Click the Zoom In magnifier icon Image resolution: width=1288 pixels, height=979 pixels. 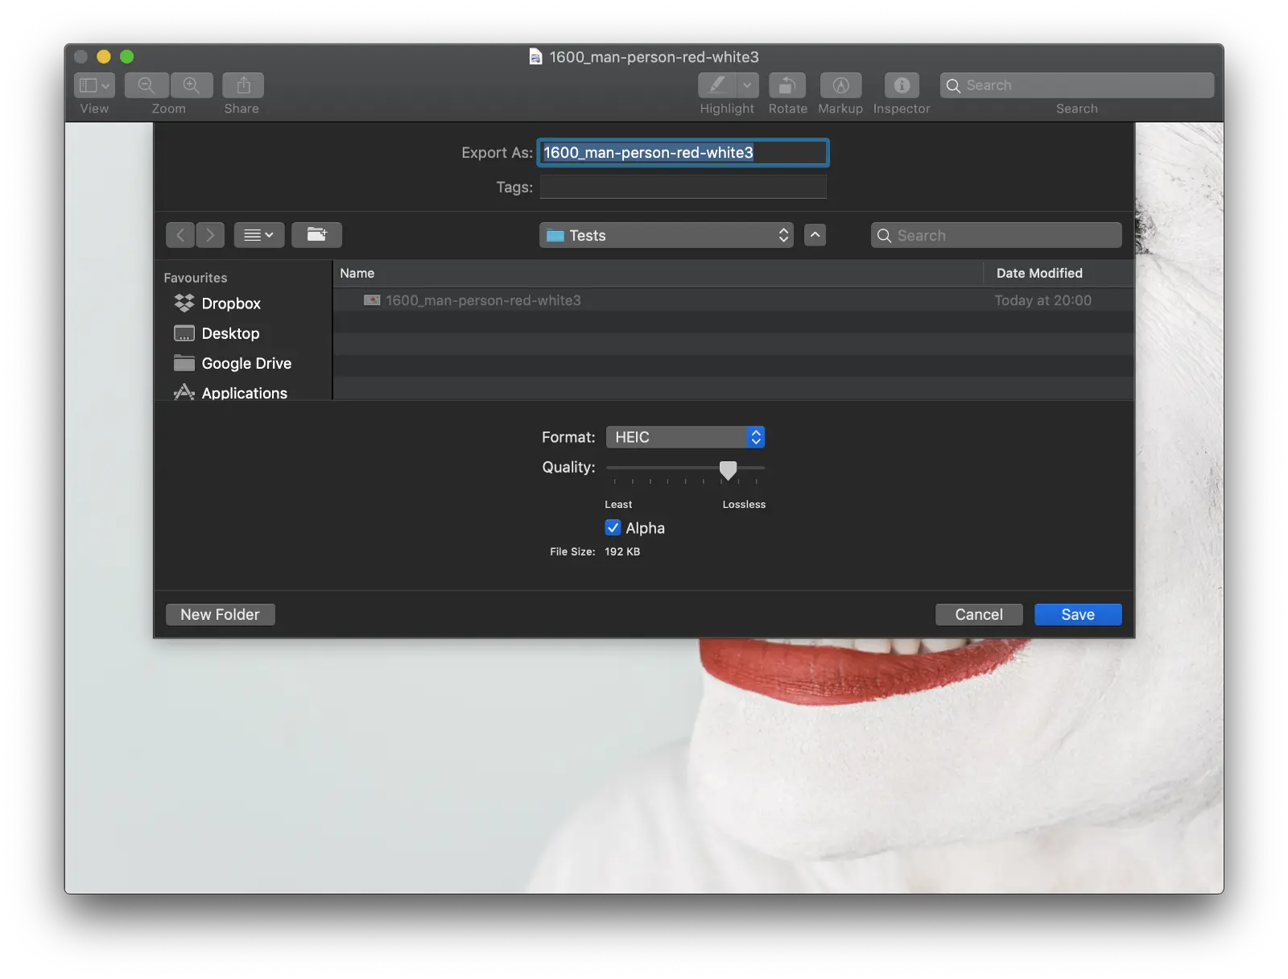(192, 85)
